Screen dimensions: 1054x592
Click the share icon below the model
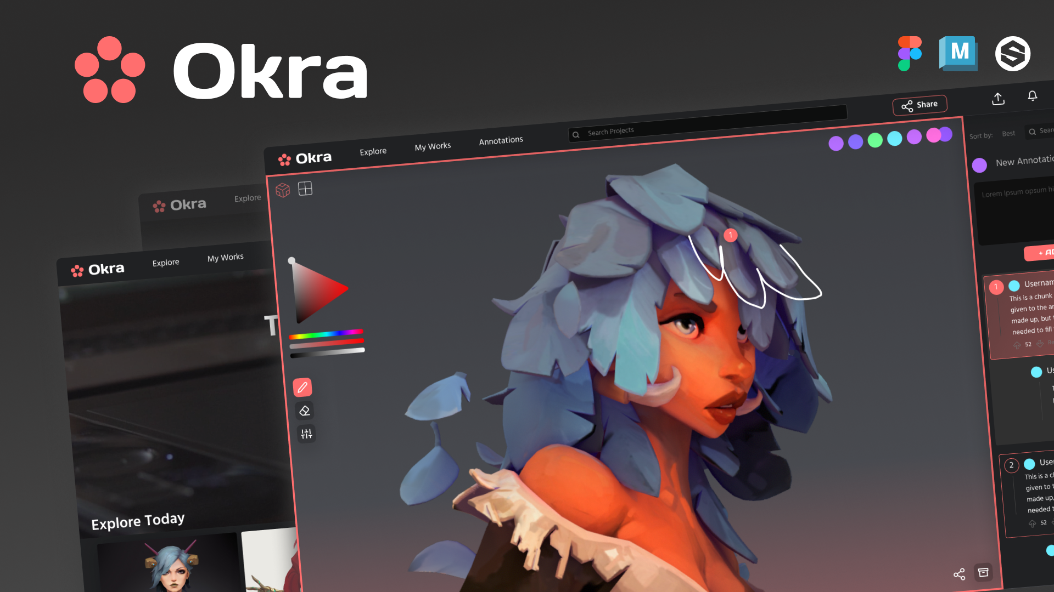[959, 574]
